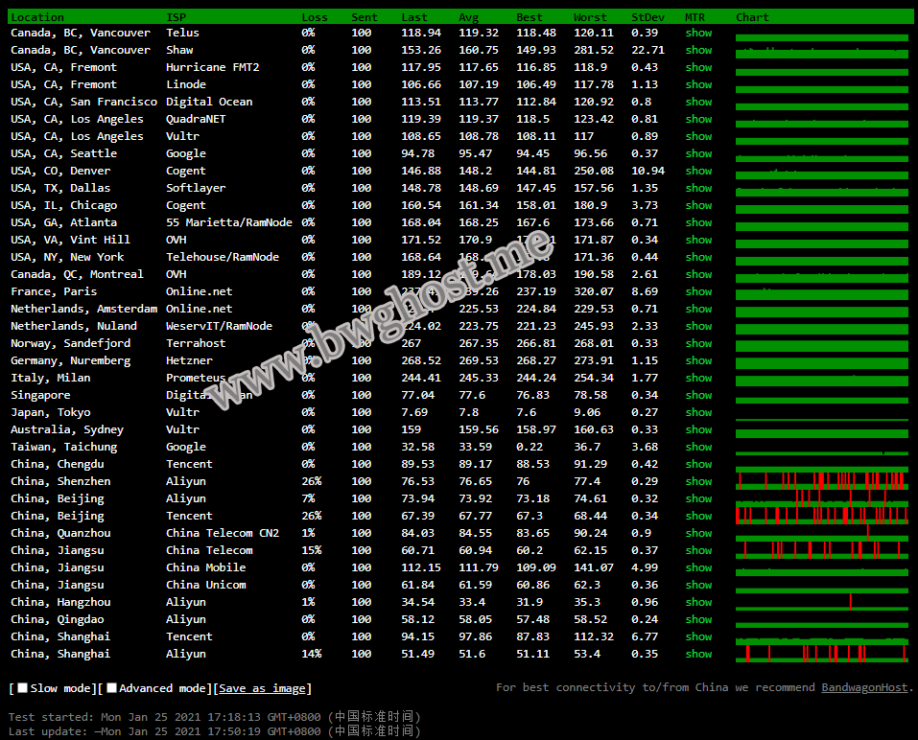
Task: Show MTR for Nuremberg Hetzner row
Action: (x=699, y=361)
